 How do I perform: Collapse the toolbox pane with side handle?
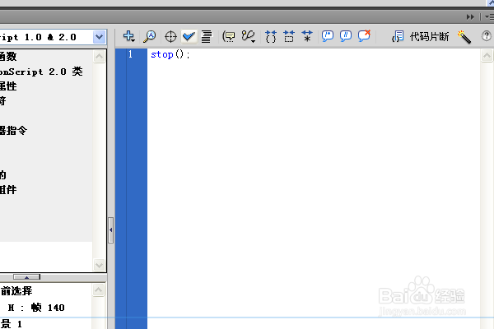pyautogui.click(x=110, y=229)
